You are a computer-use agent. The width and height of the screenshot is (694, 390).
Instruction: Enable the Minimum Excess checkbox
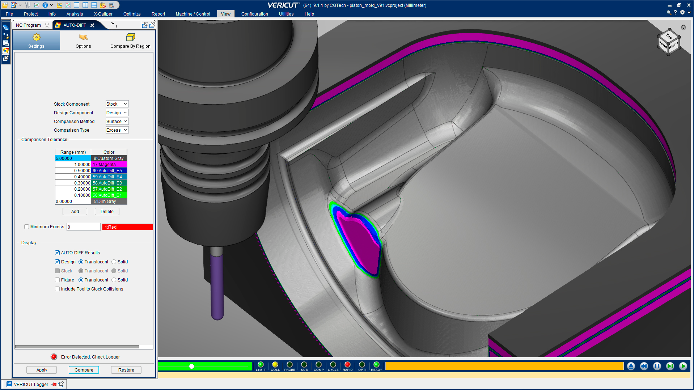(x=26, y=227)
